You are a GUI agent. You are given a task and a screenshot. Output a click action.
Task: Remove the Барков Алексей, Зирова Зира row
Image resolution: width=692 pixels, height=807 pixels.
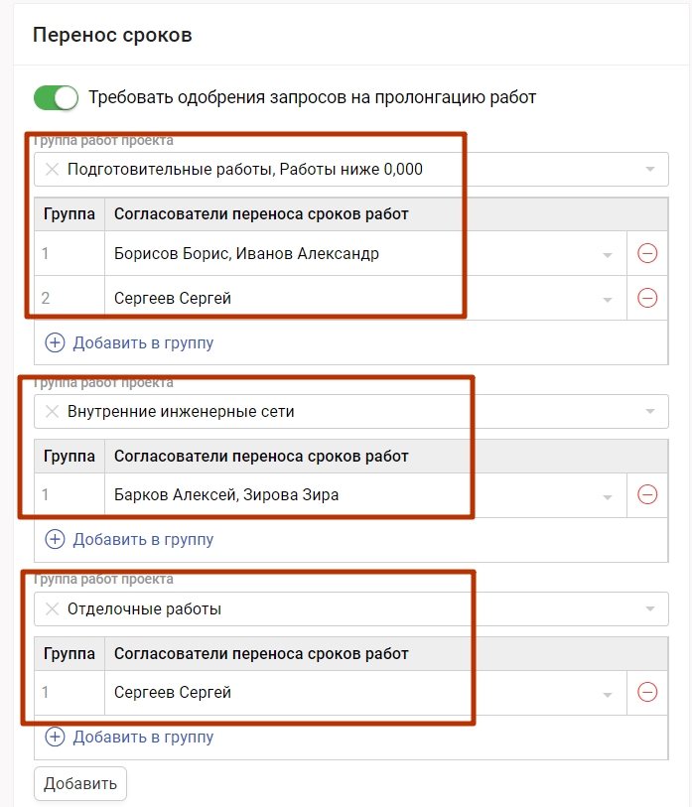pyautogui.click(x=647, y=494)
